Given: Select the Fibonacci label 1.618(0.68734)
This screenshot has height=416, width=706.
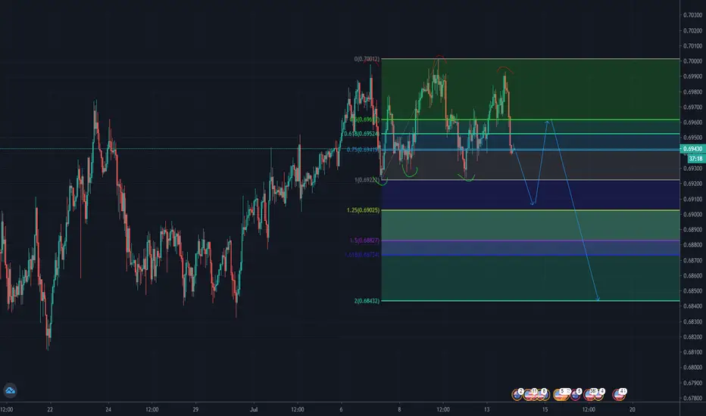Looking at the screenshot, I should (362, 255).
